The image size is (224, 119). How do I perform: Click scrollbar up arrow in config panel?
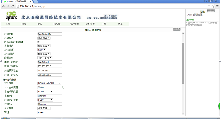click(x=183, y=33)
